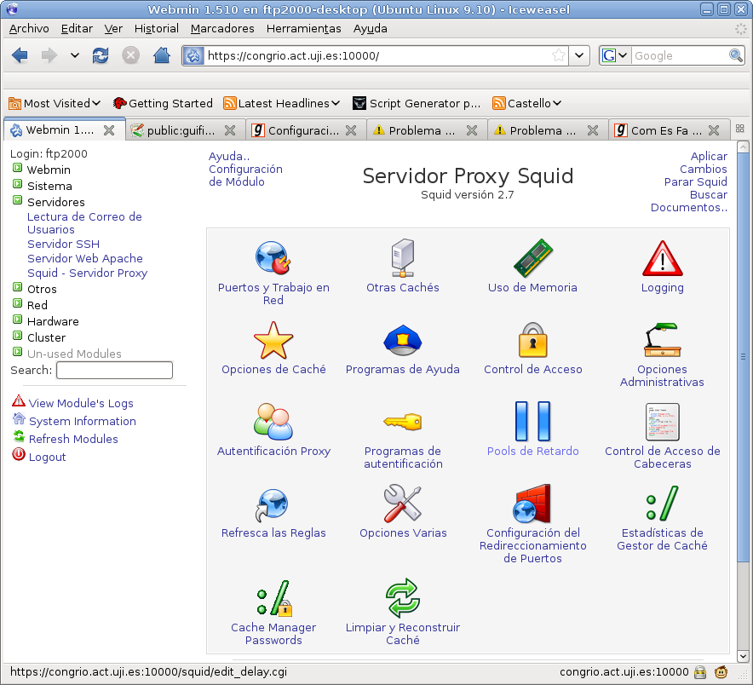753x685 pixels.
Task: Open the URL history dropdown arrow
Action: [580, 56]
